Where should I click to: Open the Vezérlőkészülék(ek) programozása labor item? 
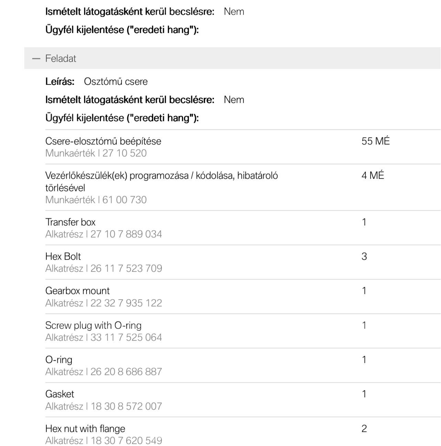243,187
